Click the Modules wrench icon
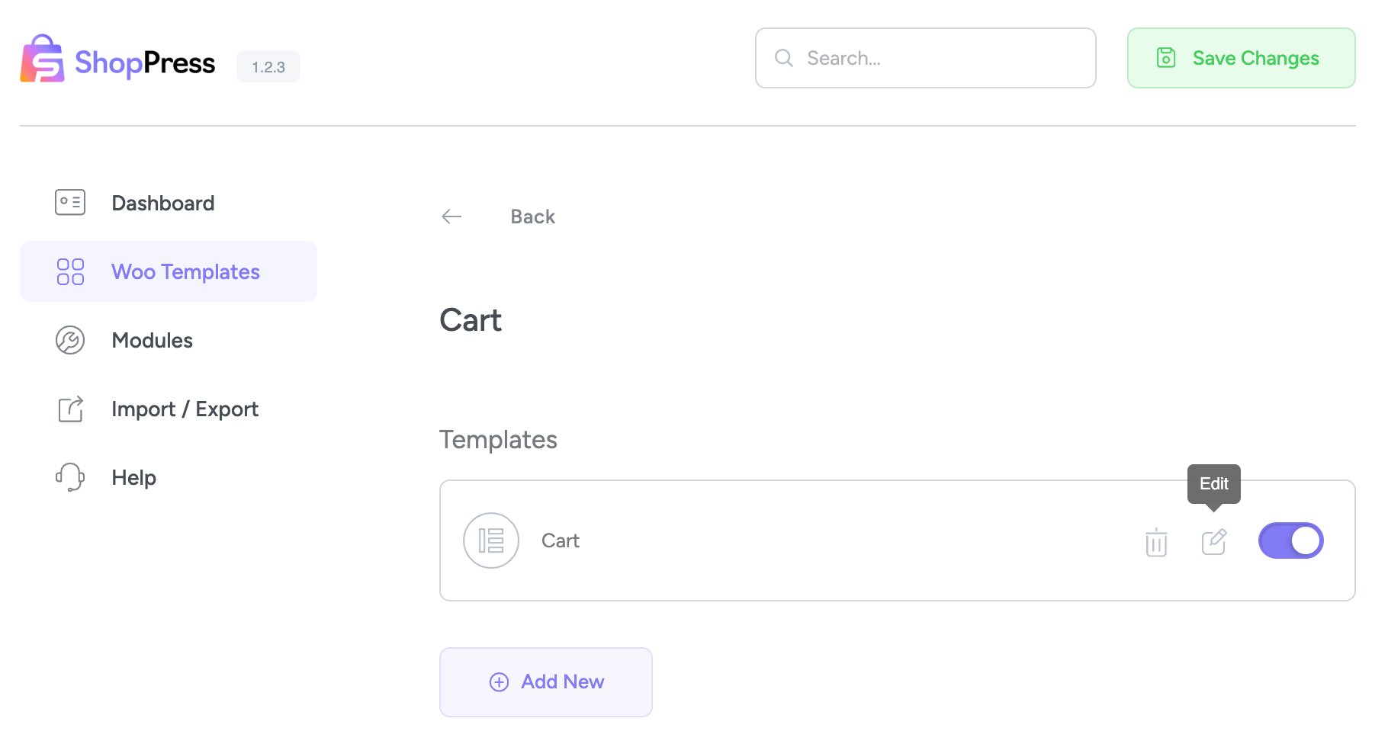The image size is (1388, 744). pos(69,340)
